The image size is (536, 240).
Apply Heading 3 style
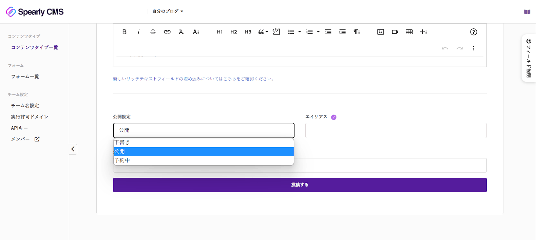[x=248, y=32]
